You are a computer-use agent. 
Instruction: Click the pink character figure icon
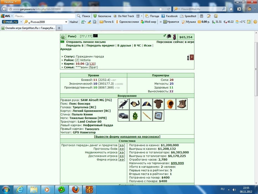[174, 37]
